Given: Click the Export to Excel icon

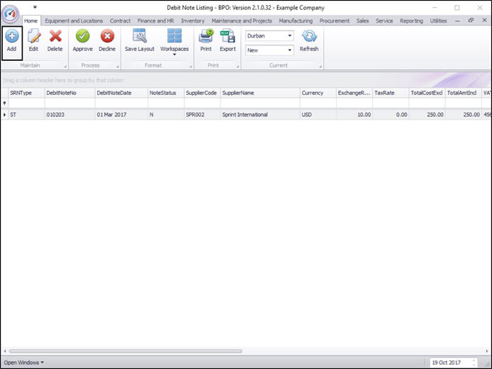Looking at the screenshot, I should coord(228,36).
